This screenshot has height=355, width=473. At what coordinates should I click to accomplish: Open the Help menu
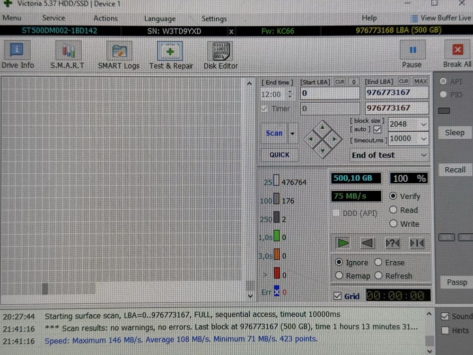369,18
